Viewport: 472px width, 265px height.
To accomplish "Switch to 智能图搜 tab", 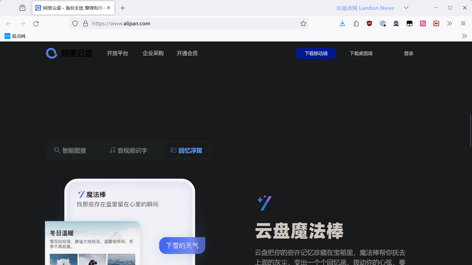I will 70,151.
